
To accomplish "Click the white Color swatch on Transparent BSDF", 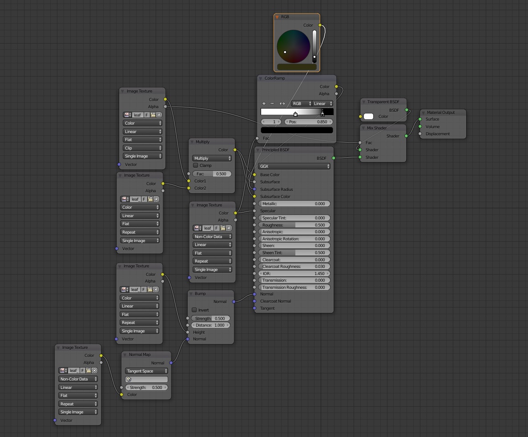I will 368,117.
